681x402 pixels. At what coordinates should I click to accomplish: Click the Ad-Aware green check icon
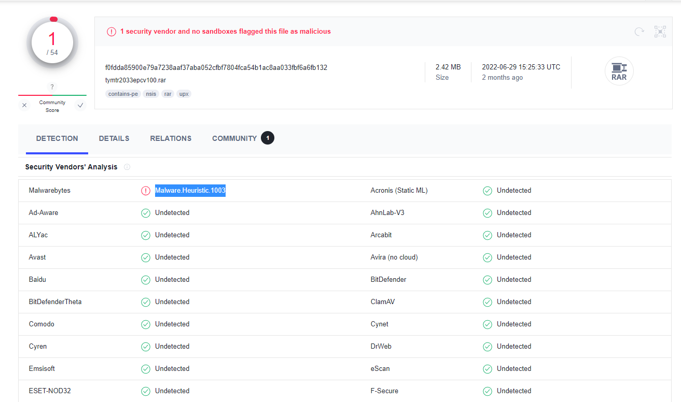pos(146,213)
